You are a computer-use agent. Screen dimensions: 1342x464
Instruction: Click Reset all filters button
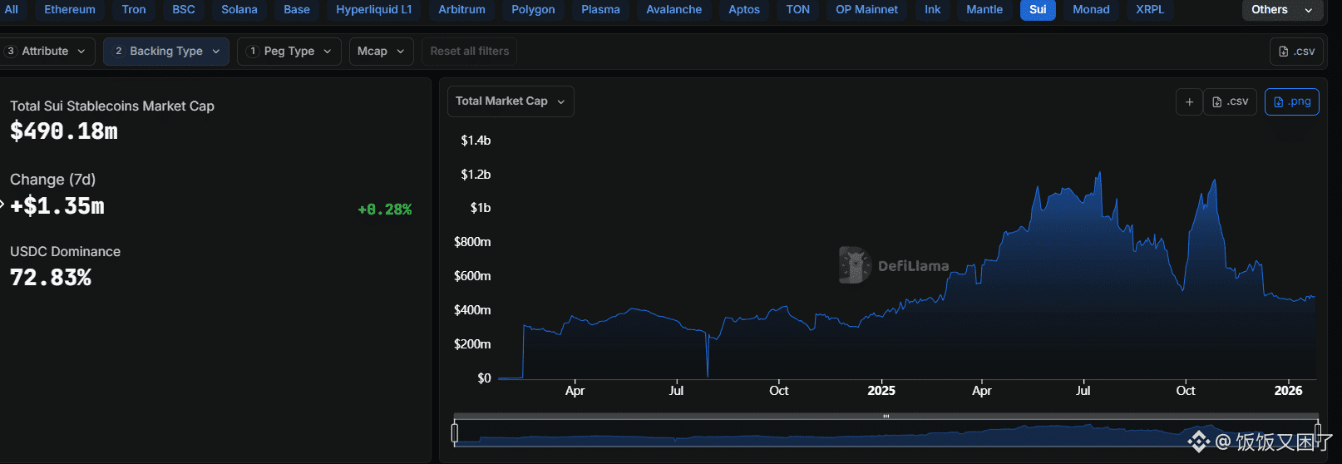469,52
